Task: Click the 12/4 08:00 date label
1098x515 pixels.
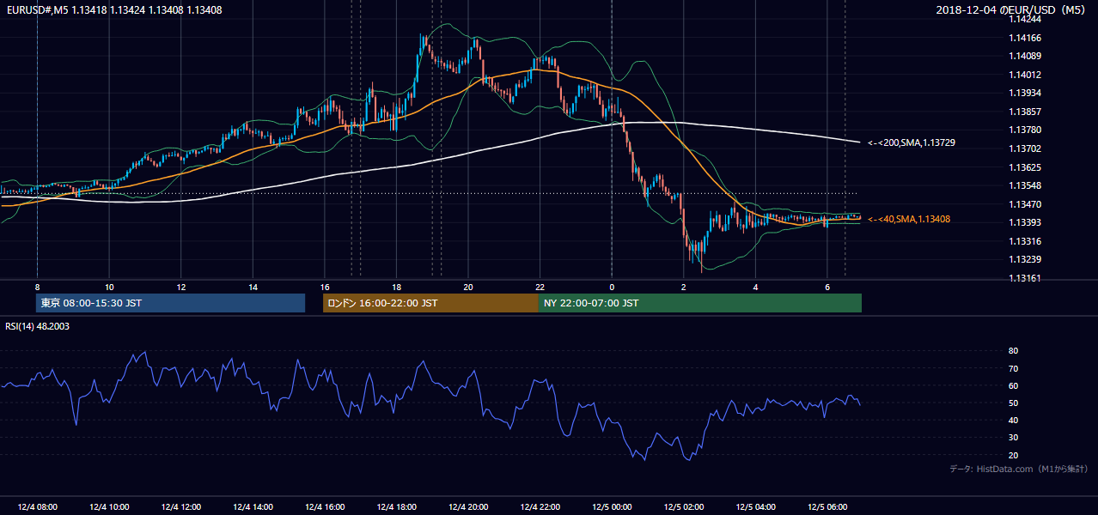Action: pyautogui.click(x=37, y=507)
